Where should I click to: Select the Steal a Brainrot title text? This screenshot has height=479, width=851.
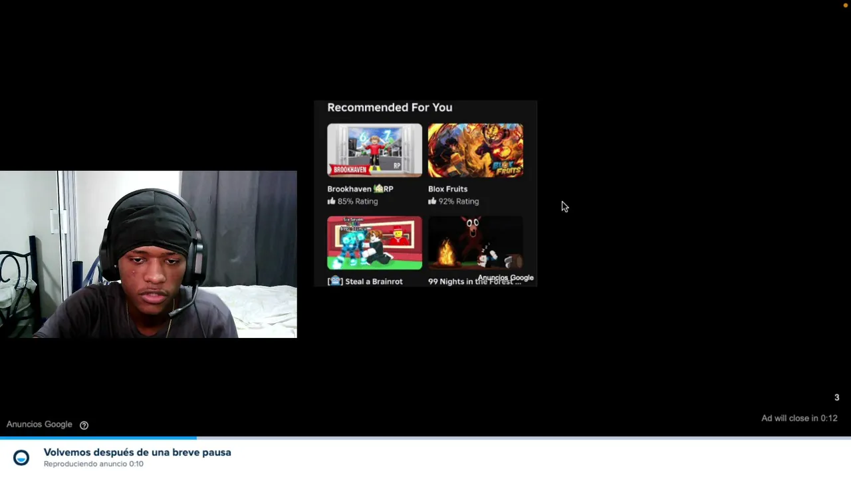point(374,281)
